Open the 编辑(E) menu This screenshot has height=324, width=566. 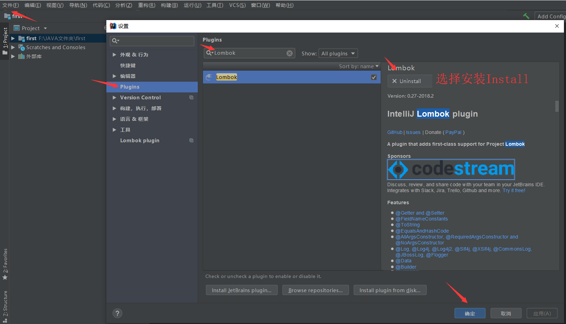pyautogui.click(x=33, y=5)
